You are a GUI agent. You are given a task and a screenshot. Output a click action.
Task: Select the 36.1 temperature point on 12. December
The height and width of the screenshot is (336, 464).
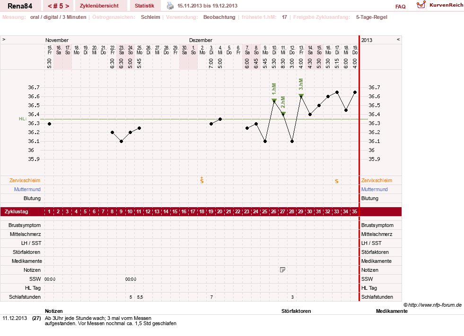click(x=292, y=142)
